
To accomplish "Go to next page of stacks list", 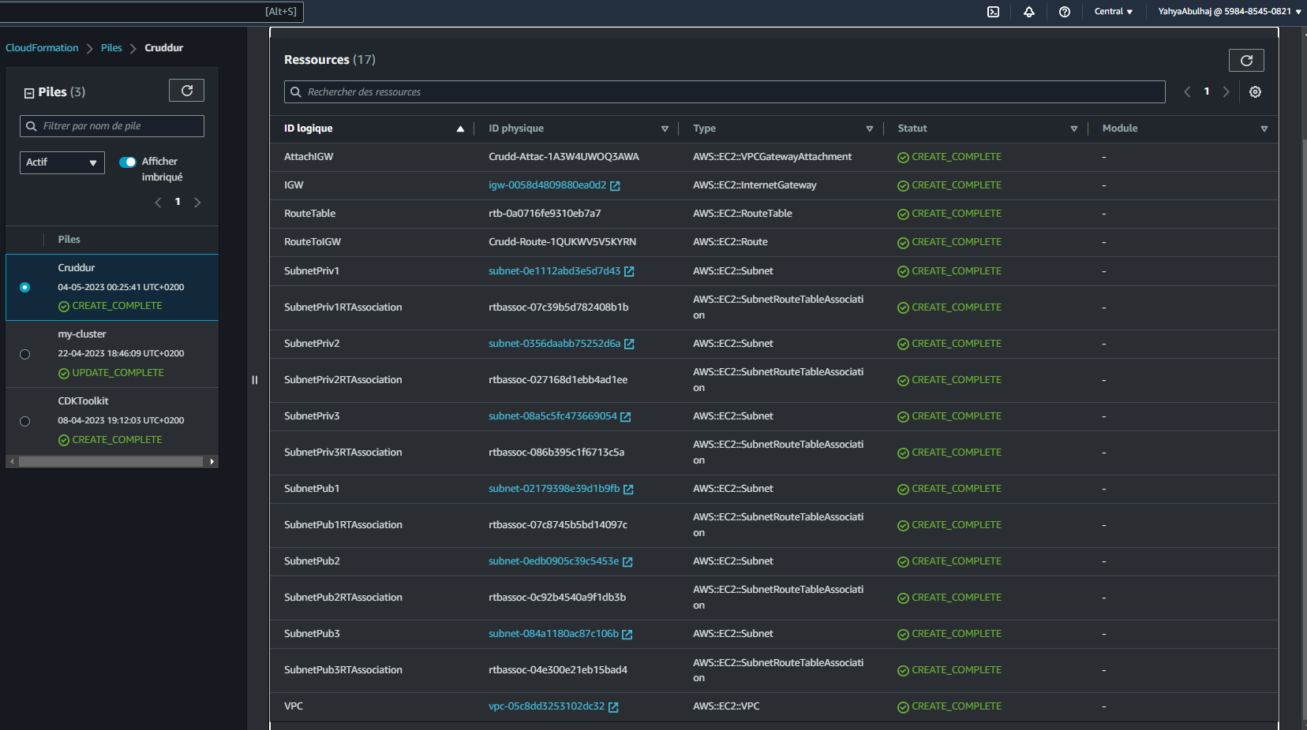I will (197, 203).
